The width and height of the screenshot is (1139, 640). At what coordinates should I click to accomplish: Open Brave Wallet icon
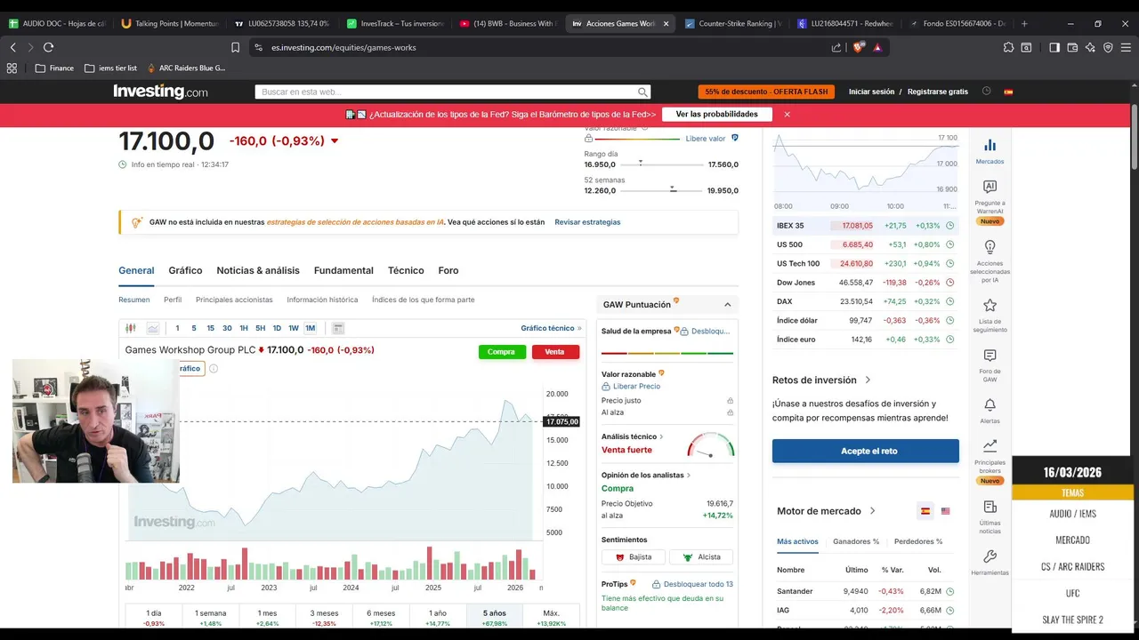pos(1072,47)
